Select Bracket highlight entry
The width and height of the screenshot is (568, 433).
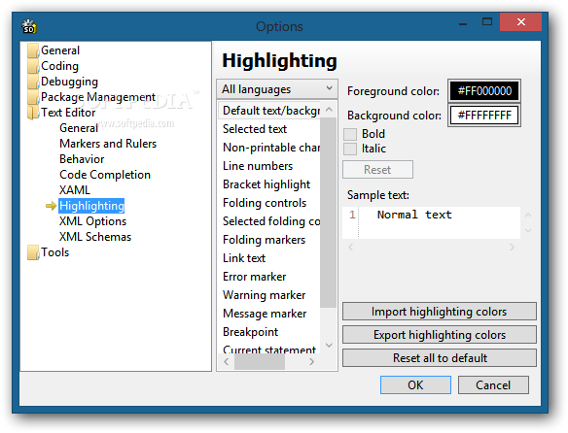pyautogui.click(x=269, y=184)
